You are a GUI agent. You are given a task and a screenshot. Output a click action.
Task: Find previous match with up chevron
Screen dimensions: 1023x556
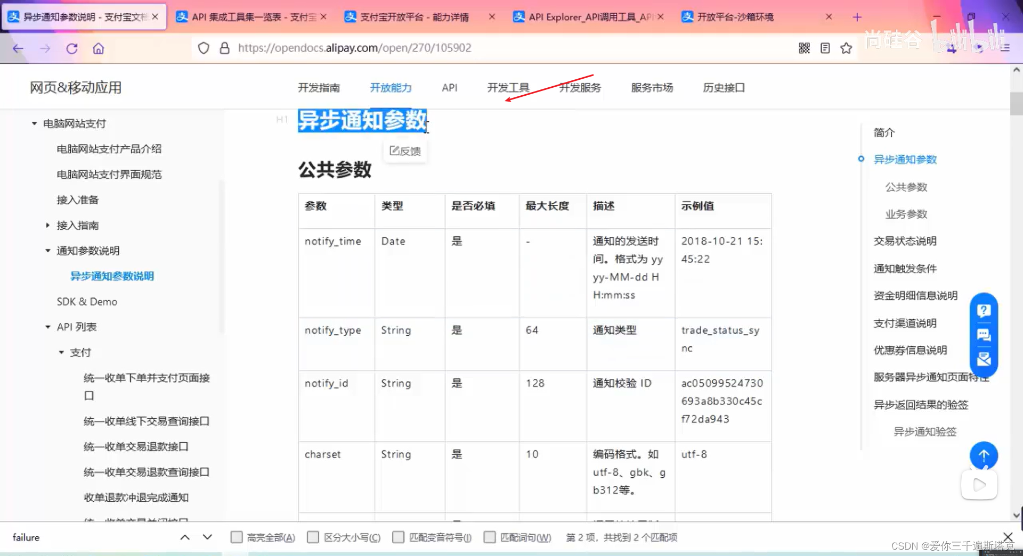point(185,537)
